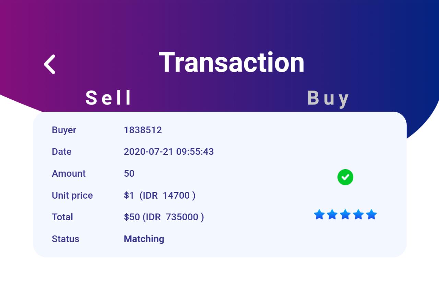
Task: Click the Total field label
Action: coord(62,217)
